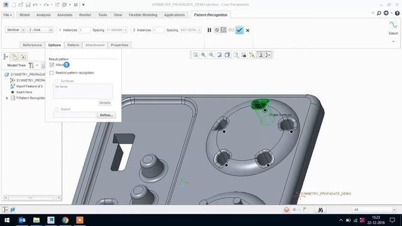
Task: Click the Help question mark icon
Action: 397,13
